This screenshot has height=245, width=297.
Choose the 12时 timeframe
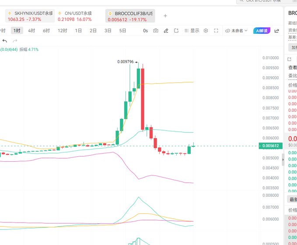click(63, 31)
